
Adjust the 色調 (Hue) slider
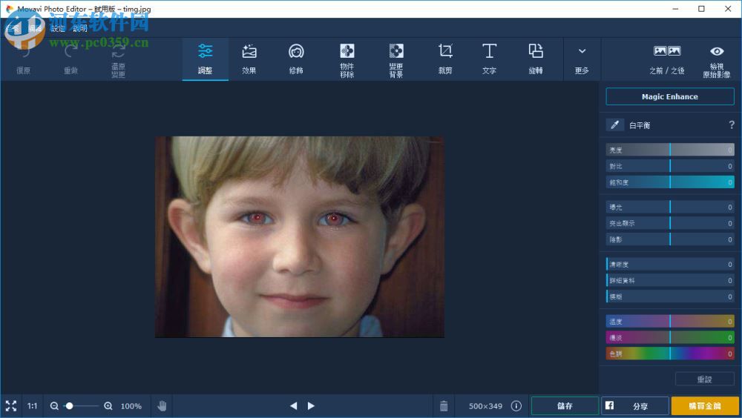(669, 354)
